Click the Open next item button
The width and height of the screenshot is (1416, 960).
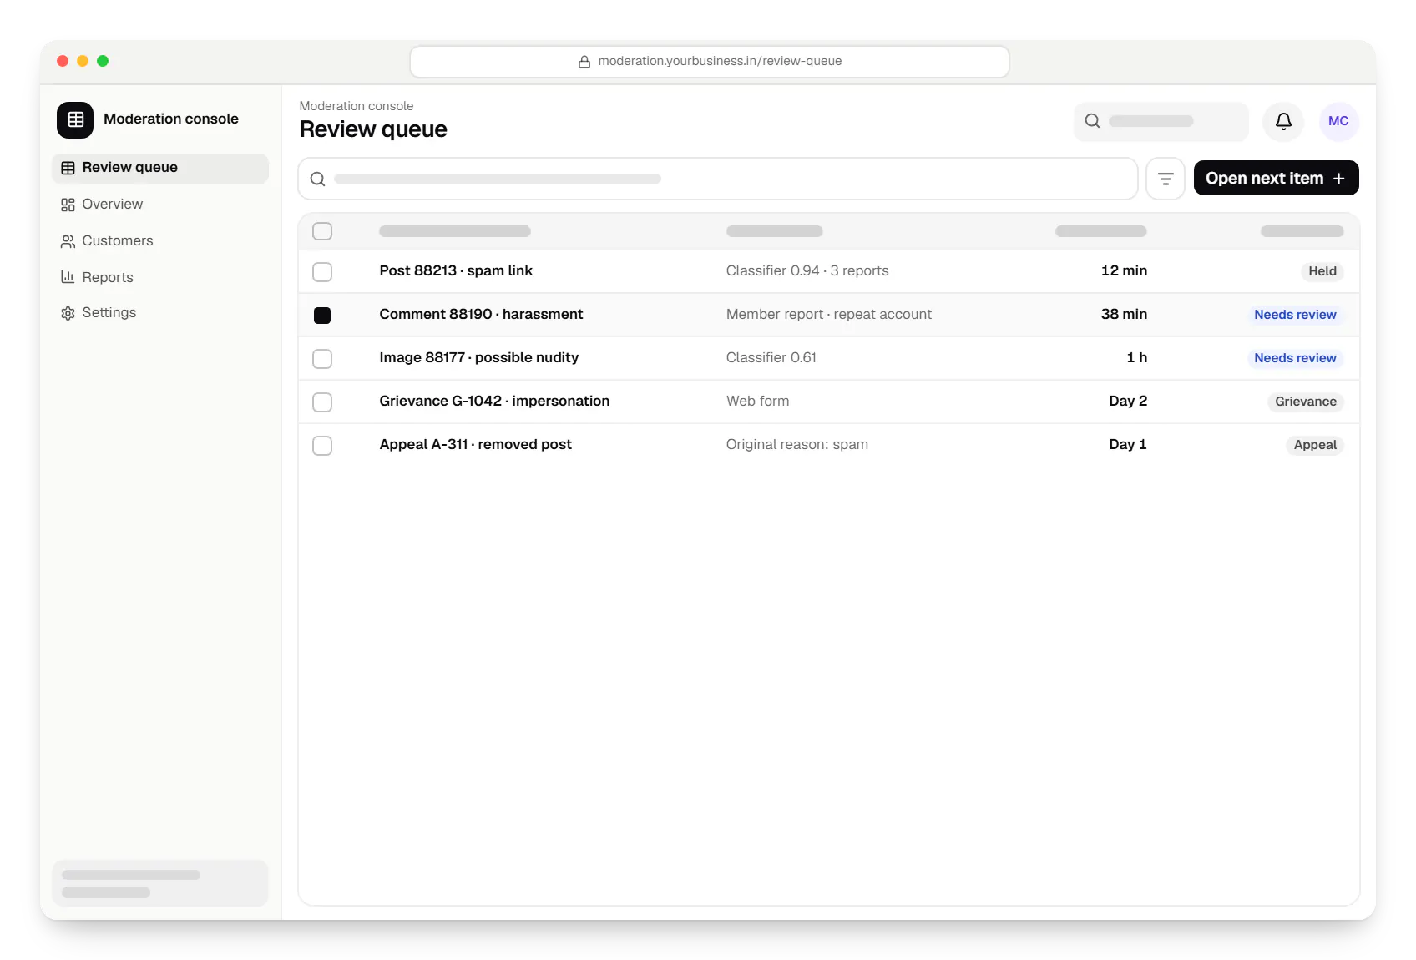pyautogui.click(x=1276, y=179)
